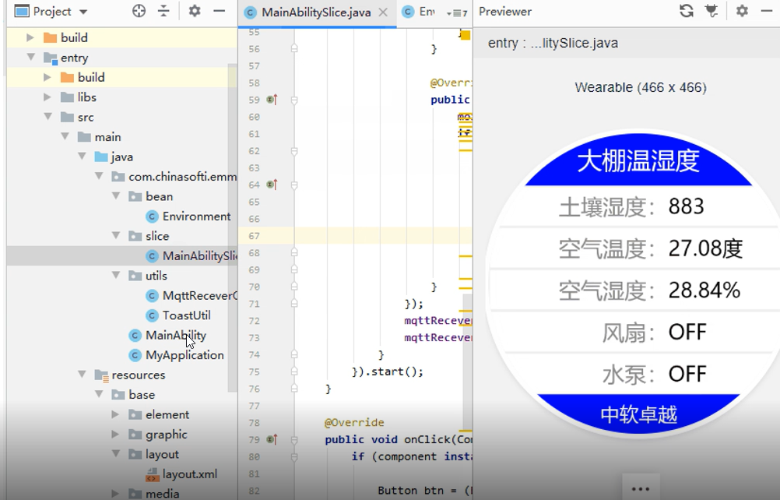The height and width of the screenshot is (500, 780).
Task: Collapse the com.chinasofti package
Action: 99,177
